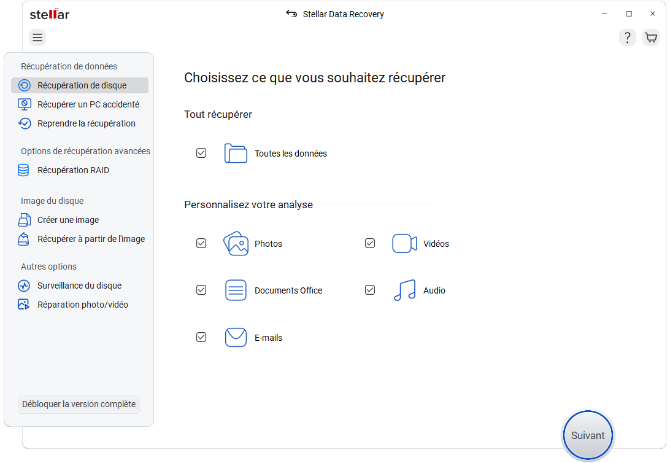The image size is (670, 463).
Task: Open the shopping cart icon
Action: (x=651, y=37)
